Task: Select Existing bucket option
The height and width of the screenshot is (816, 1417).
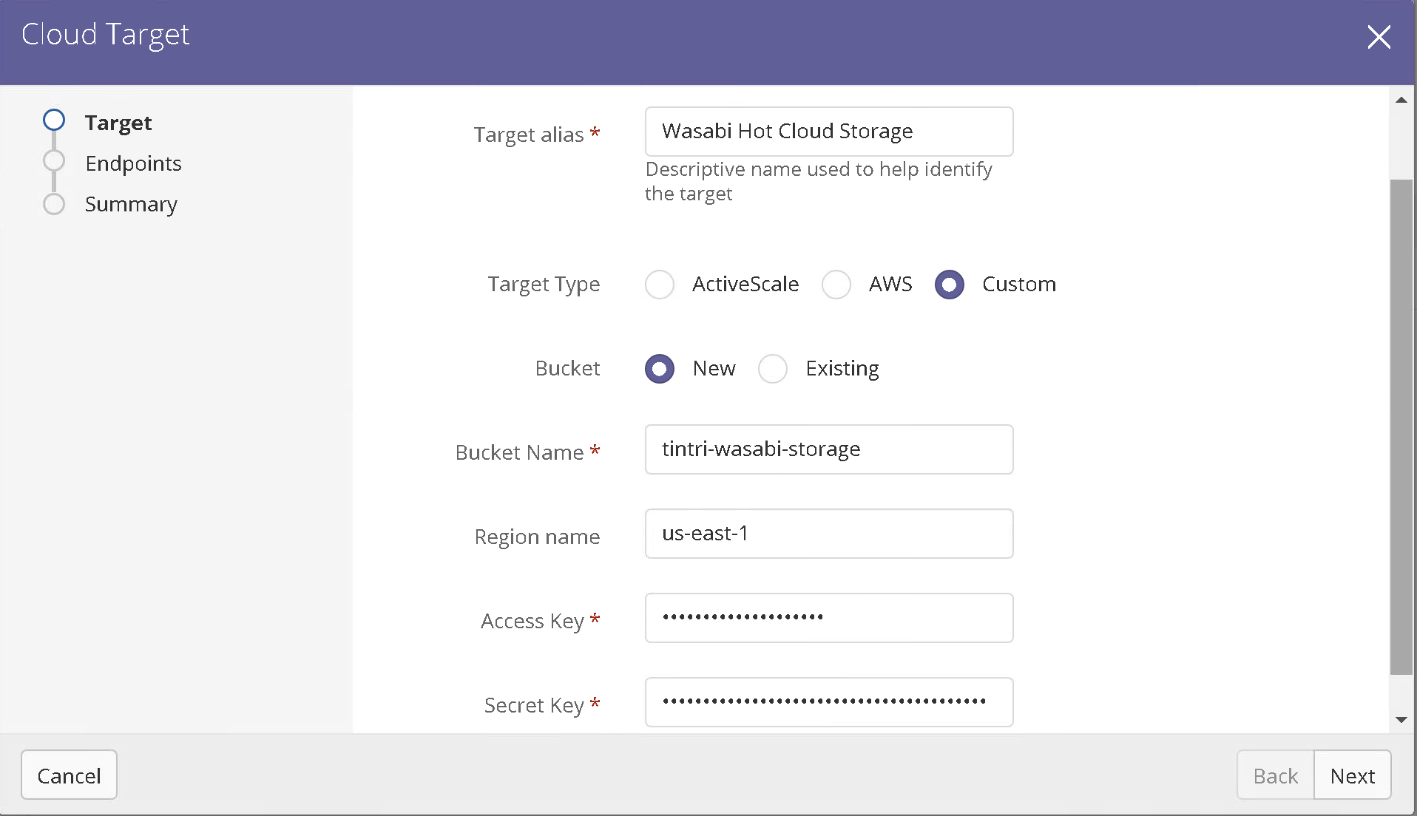Action: click(773, 369)
